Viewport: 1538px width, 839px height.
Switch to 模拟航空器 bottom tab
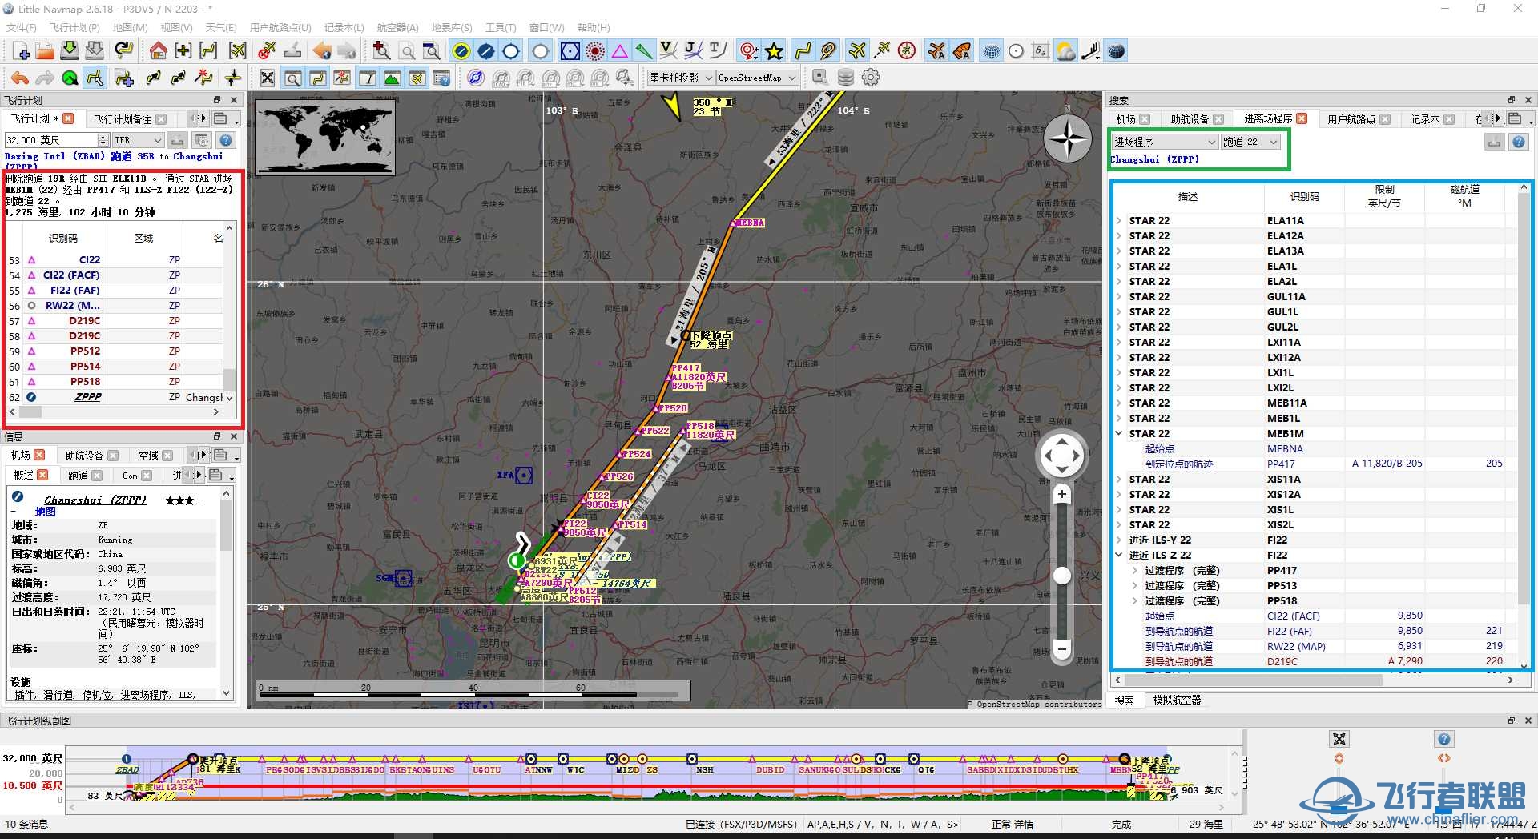pos(1177,701)
